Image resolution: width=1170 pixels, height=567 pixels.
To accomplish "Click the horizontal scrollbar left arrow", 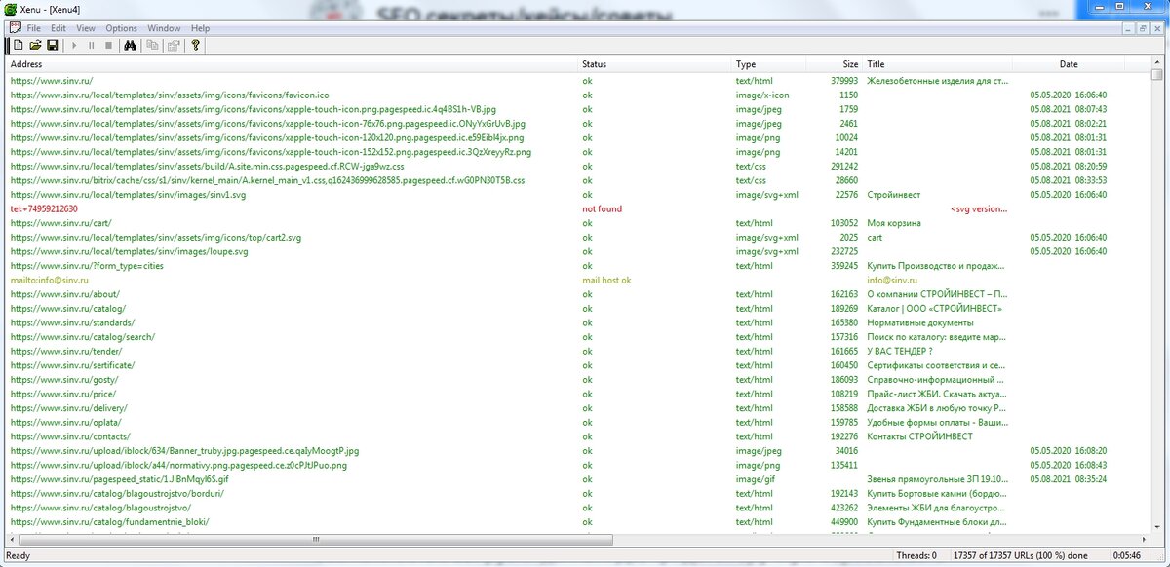I will pos(12,539).
